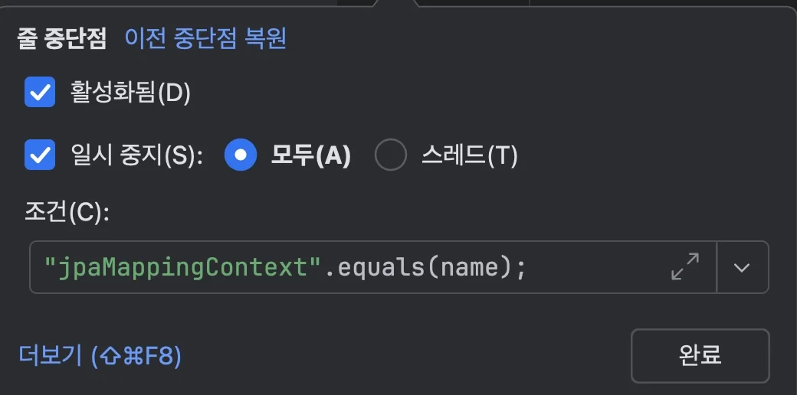Click the 활성화됨(D) label text

click(x=130, y=93)
